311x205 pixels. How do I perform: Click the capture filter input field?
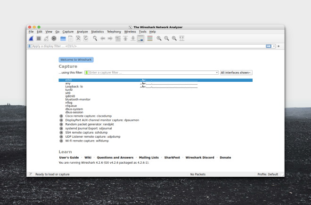point(152,72)
